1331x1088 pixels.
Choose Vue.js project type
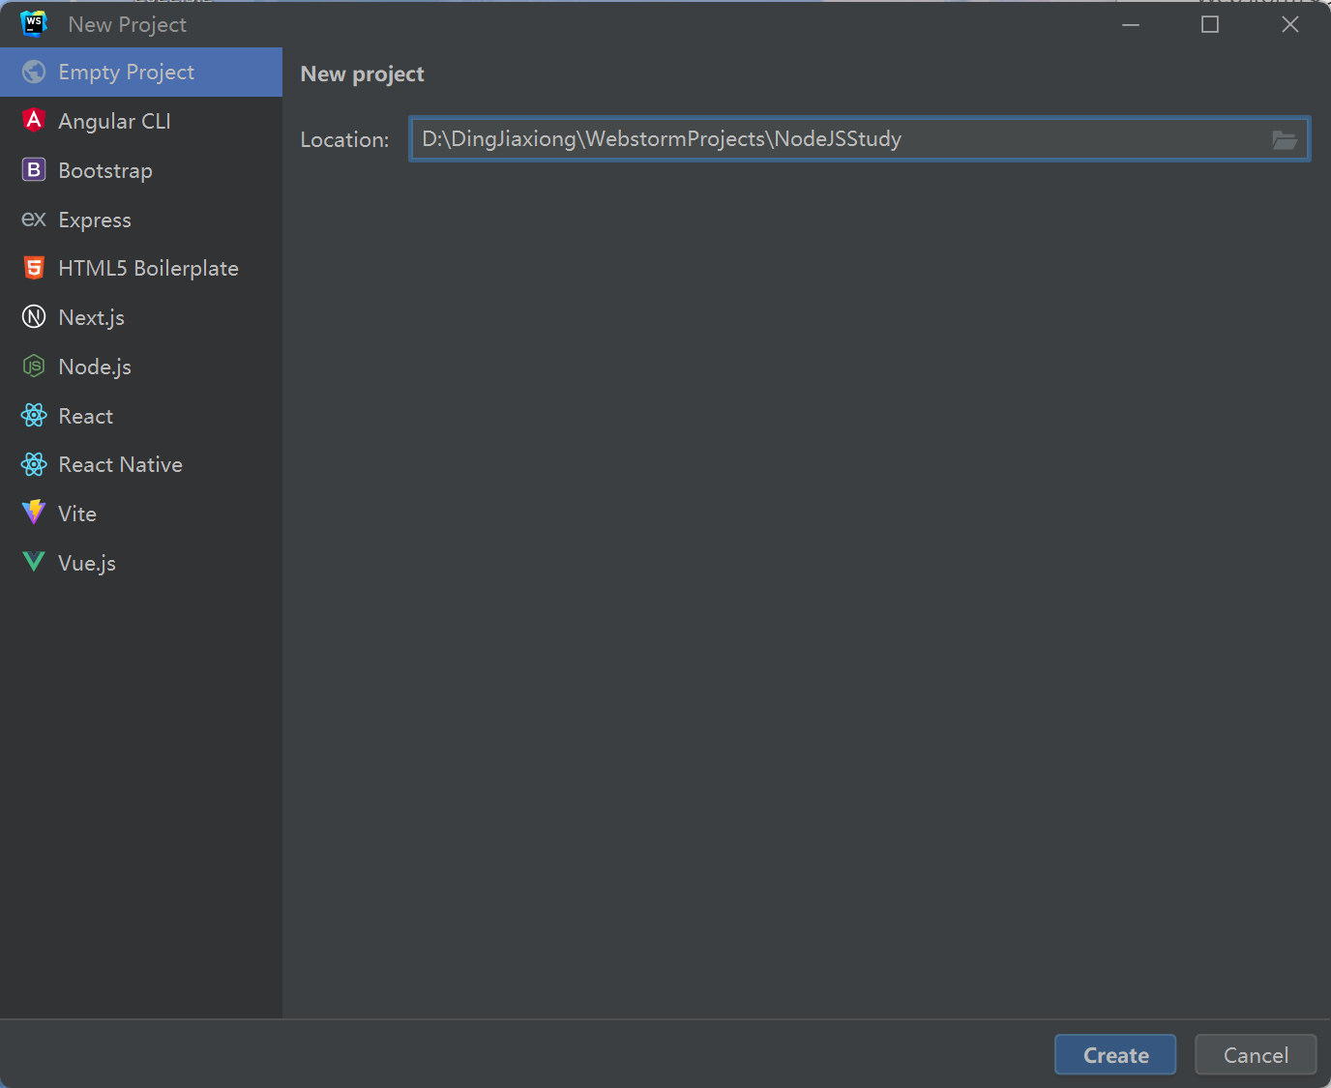[x=87, y=564]
